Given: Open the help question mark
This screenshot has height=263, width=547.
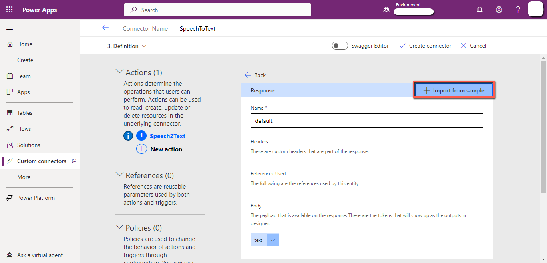Looking at the screenshot, I should click(x=518, y=10).
